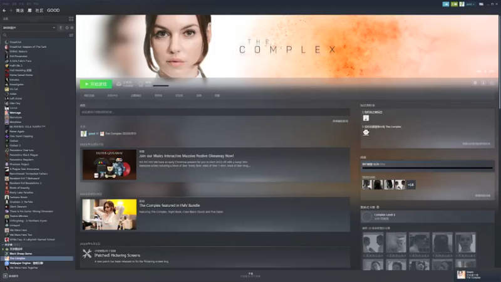This screenshot has width=501, height=282.
Task: Select A Plague Tale: Innocence
Action: pyautogui.click(x=24, y=169)
